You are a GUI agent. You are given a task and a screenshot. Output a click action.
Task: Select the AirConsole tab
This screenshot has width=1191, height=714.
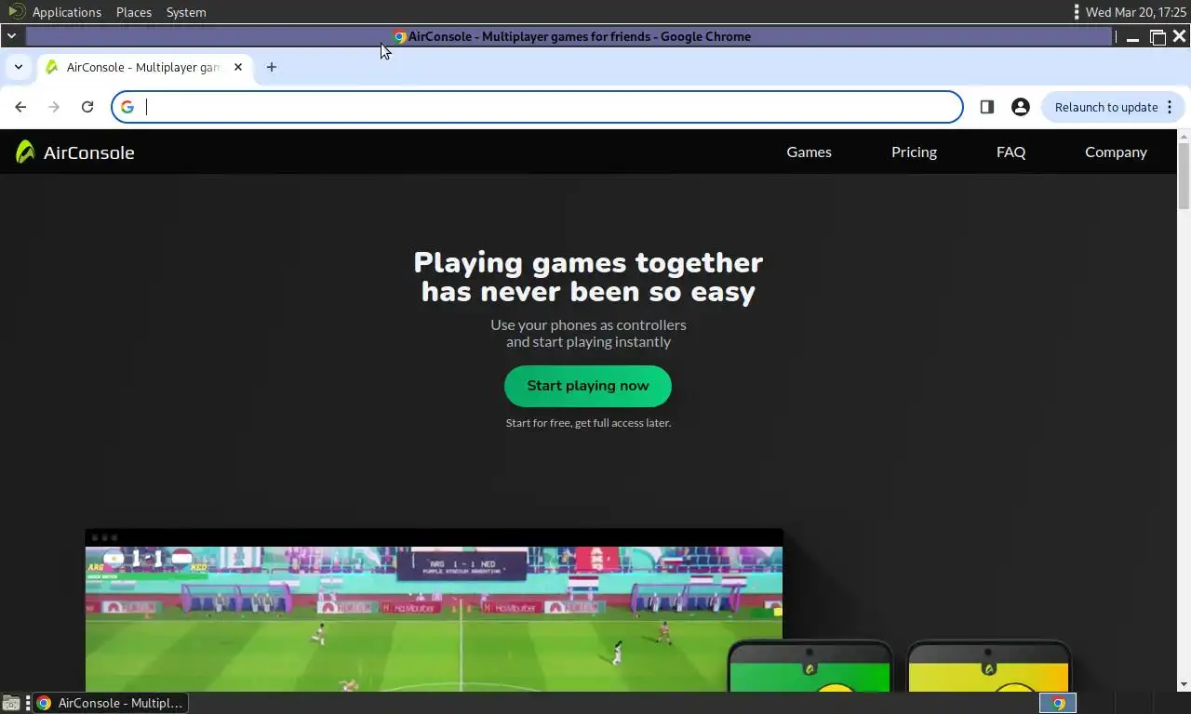[x=144, y=67]
